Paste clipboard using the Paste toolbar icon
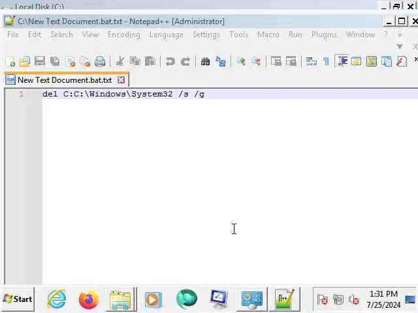This screenshot has width=418, height=313. click(150, 61)
